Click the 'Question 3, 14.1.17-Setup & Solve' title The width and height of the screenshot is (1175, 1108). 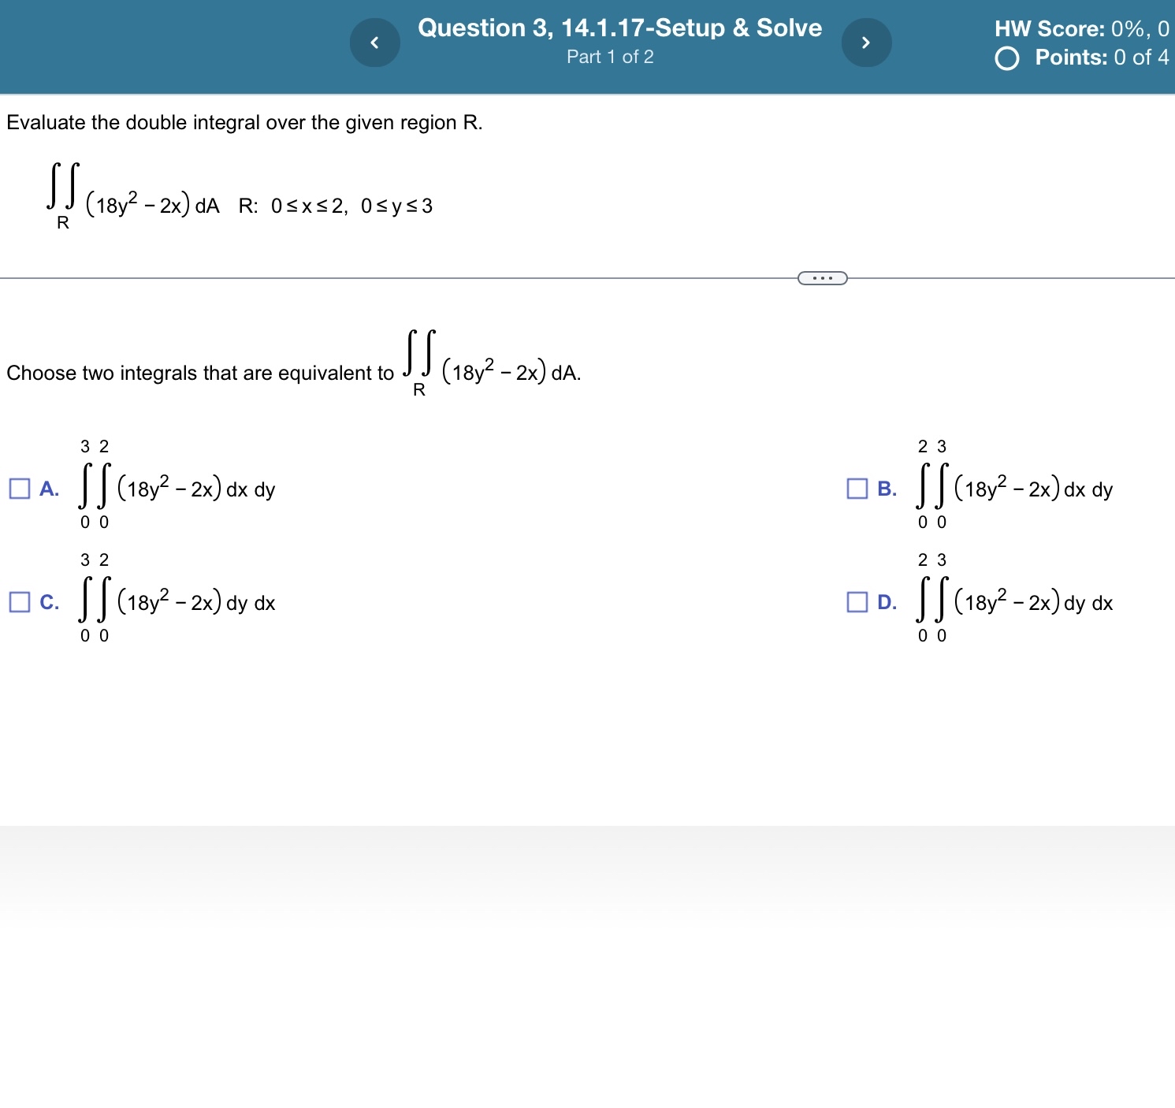pyautogui.click(x=619, y=28)
